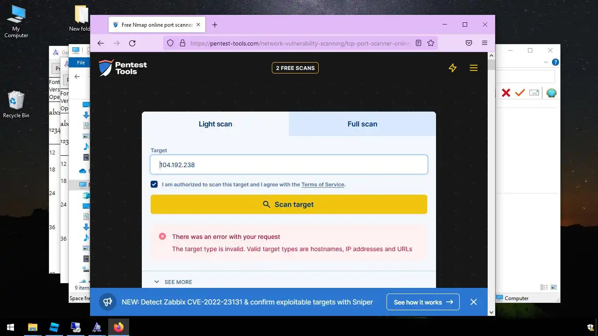Image resolution: width=598 pixels, height=336 pixels.
Task: Switch to details view icon in right window
Action: [x=544, y=287]
